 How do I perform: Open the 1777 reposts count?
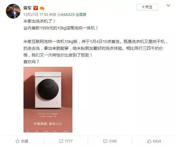(x=69, y=141)
